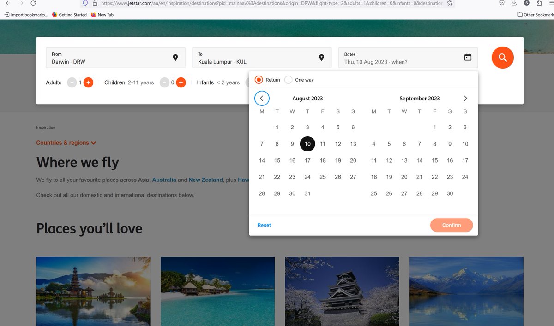Click the Inspiration breadcrumb text
Screen dimensions: 554x326
click(x=46, y=128)
